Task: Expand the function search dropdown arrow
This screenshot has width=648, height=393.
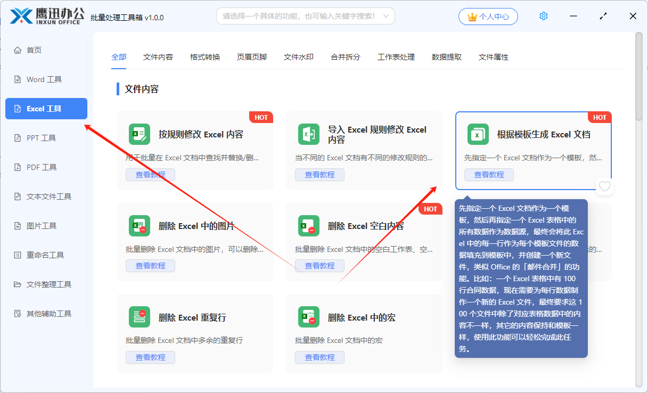Action: pos(385,17)
